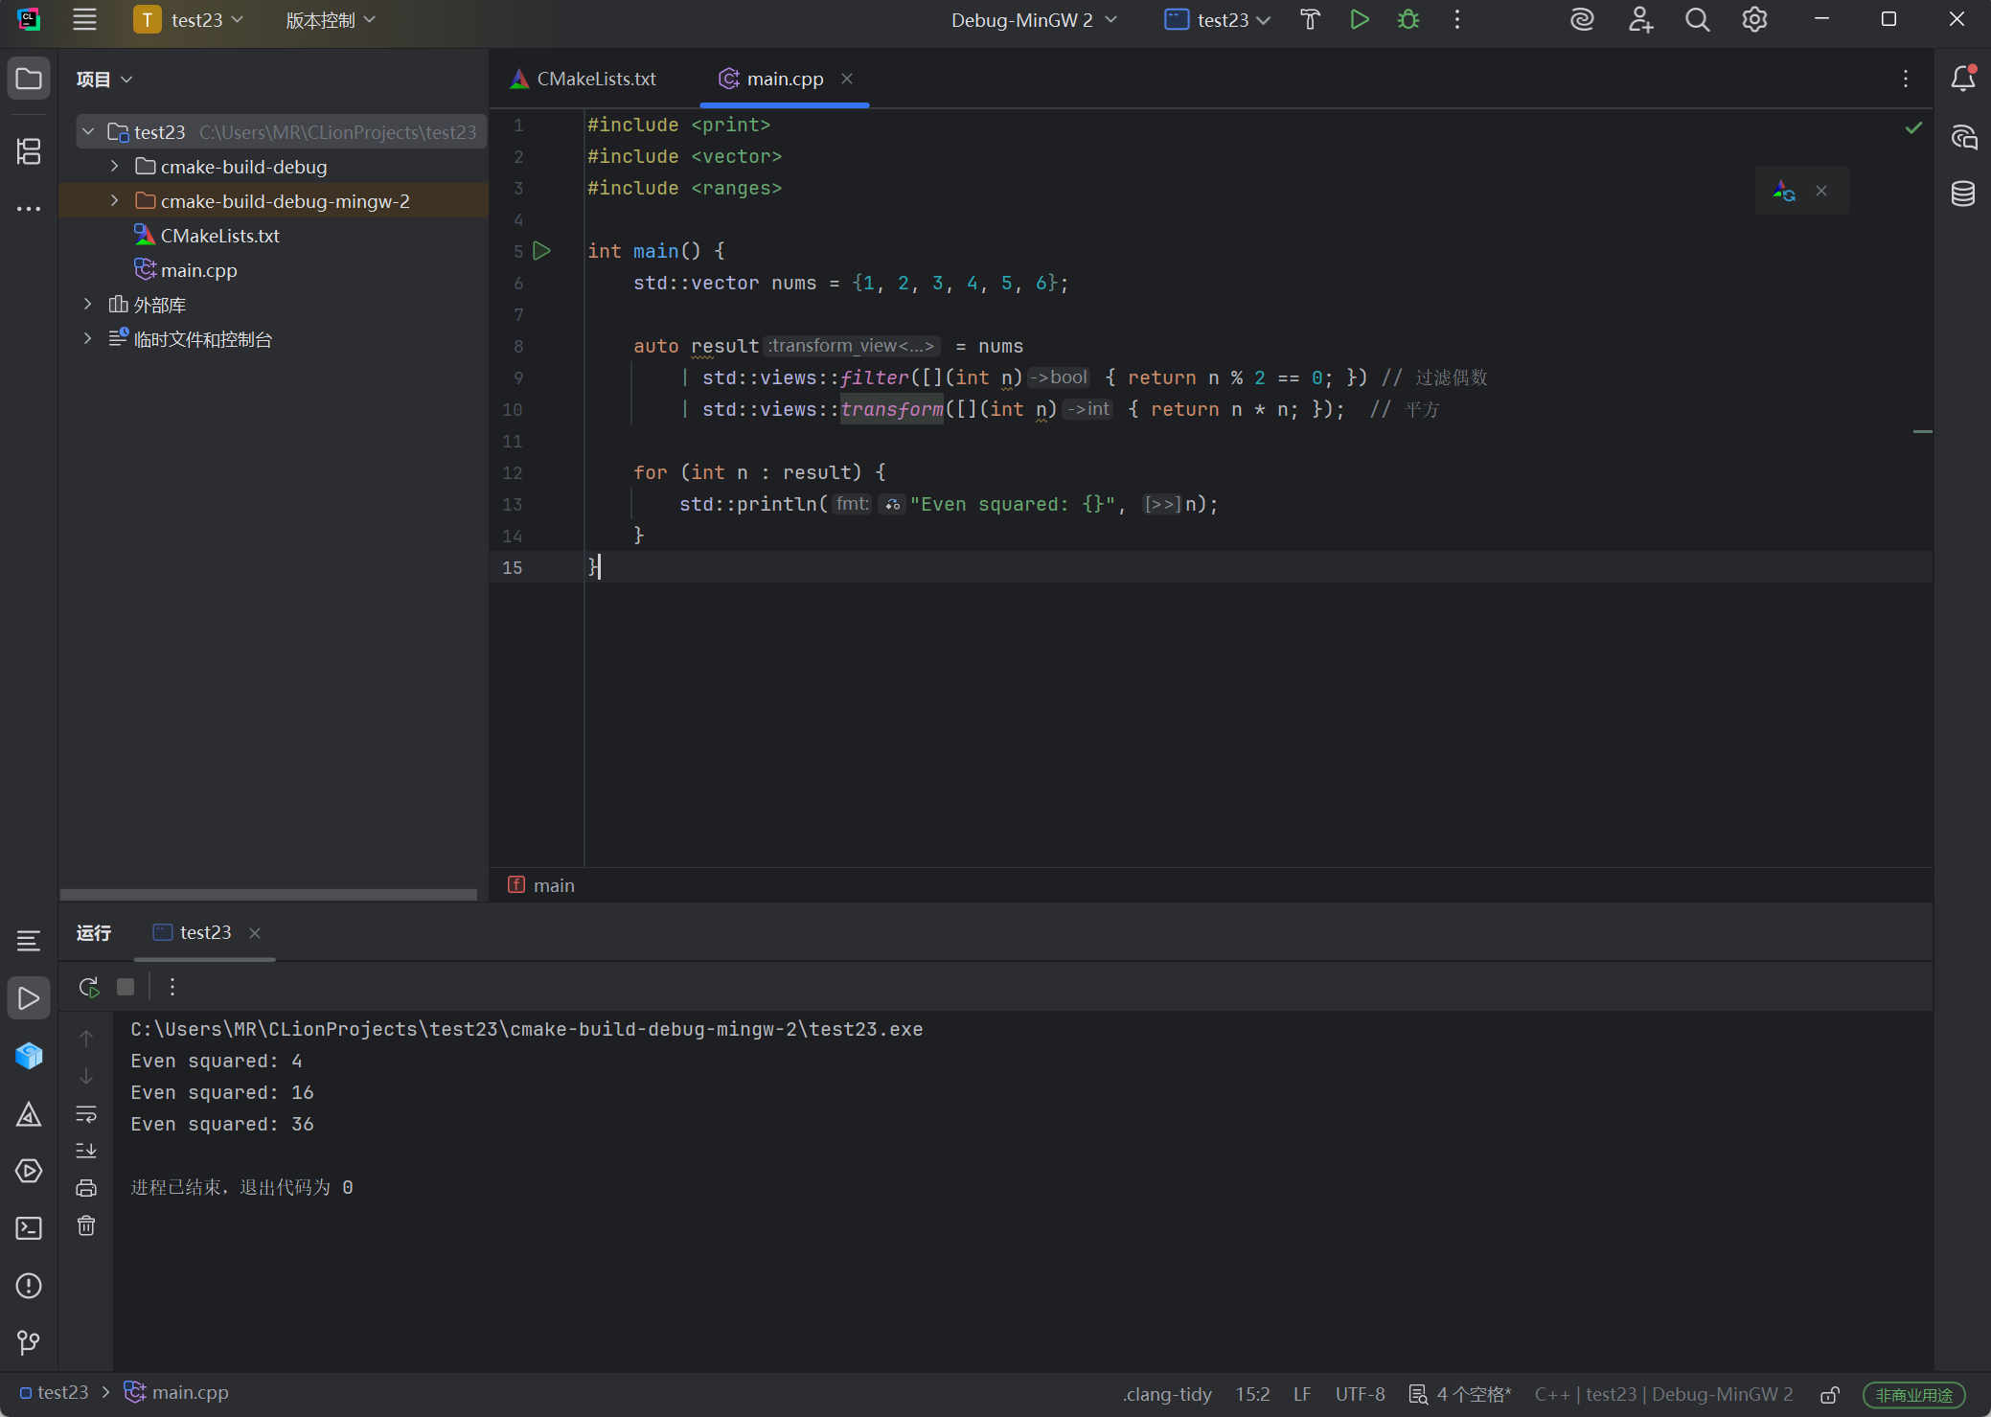This screenshot has width=1991, height=1417.
Task: Open the AI Assistant swirl icon
Action: (x=1582, y=20)
